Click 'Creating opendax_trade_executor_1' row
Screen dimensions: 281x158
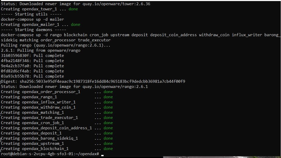(57, 118)
